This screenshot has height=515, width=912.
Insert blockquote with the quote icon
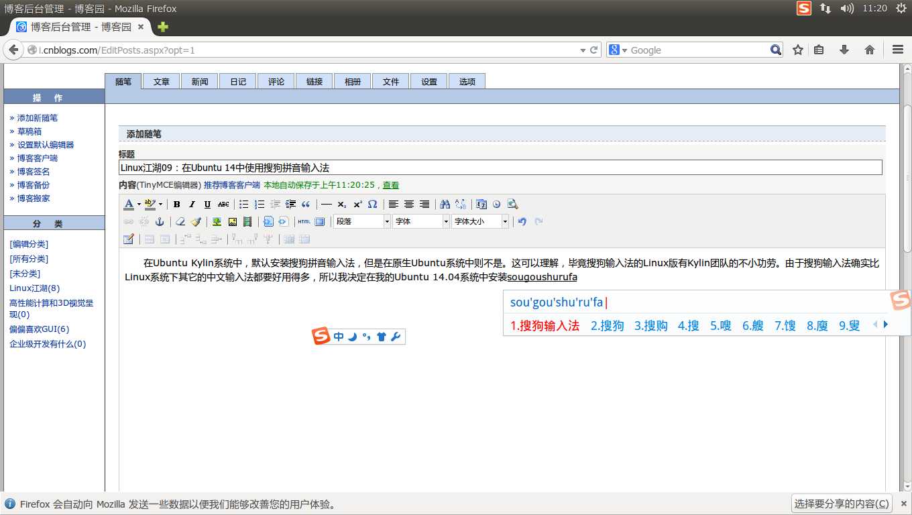pos(306,205)
